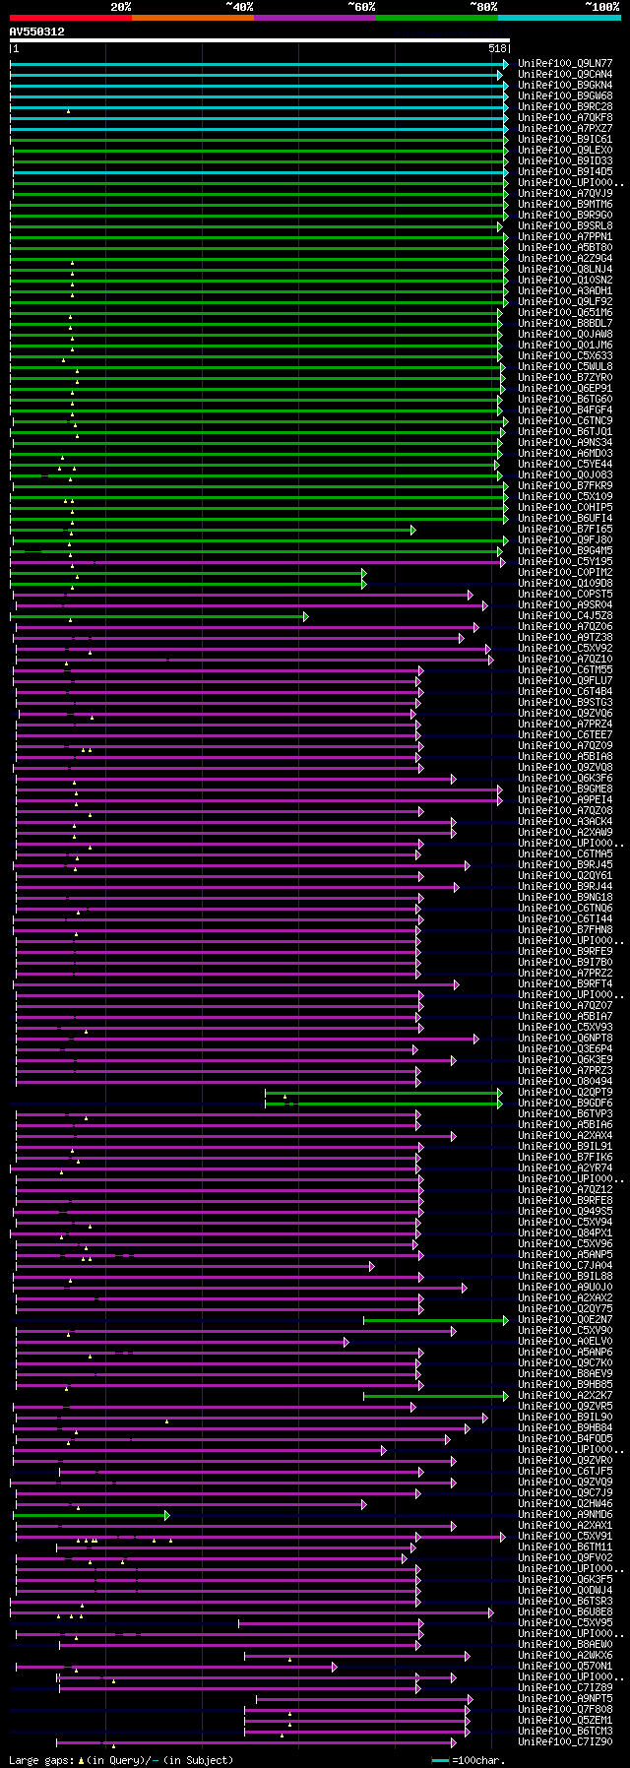The image size is (630, 1768).
Task: Select hit label UniRef100_Q6NPT8
Action: (565, 1038)
